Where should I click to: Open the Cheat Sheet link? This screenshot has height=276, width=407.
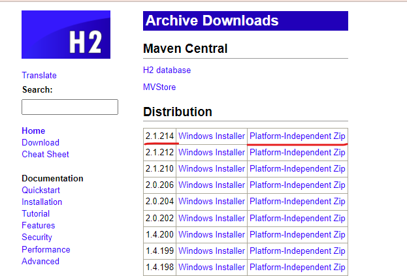pyautogui.click(x=46, y=154)
